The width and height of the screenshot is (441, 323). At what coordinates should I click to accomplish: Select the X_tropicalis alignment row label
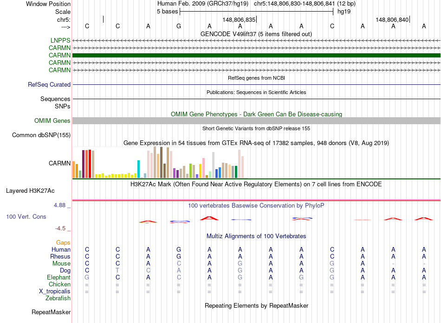tap(55, 291)
